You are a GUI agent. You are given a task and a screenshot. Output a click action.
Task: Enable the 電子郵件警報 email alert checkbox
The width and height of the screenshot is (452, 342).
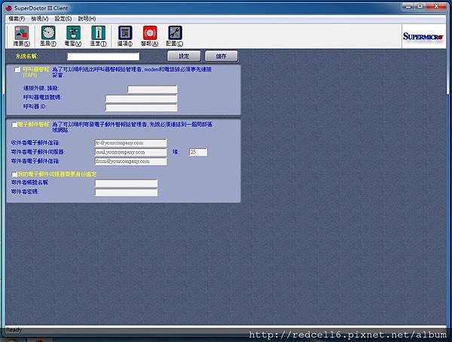click(x=14, y=125)
